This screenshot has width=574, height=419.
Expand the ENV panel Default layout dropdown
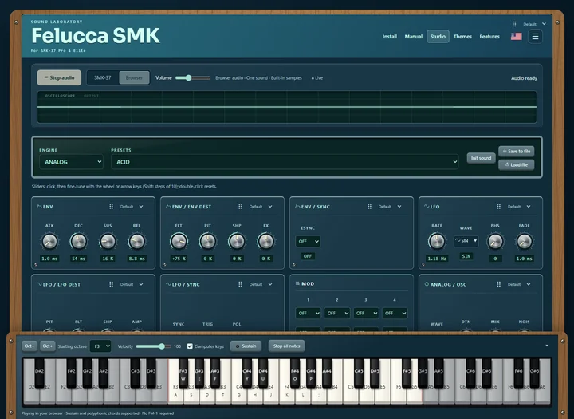tap(132, 207)
